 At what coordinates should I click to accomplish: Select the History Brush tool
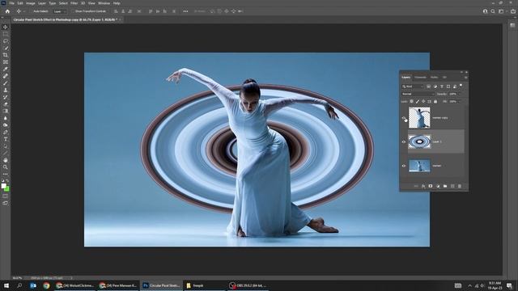pos(6,97)
